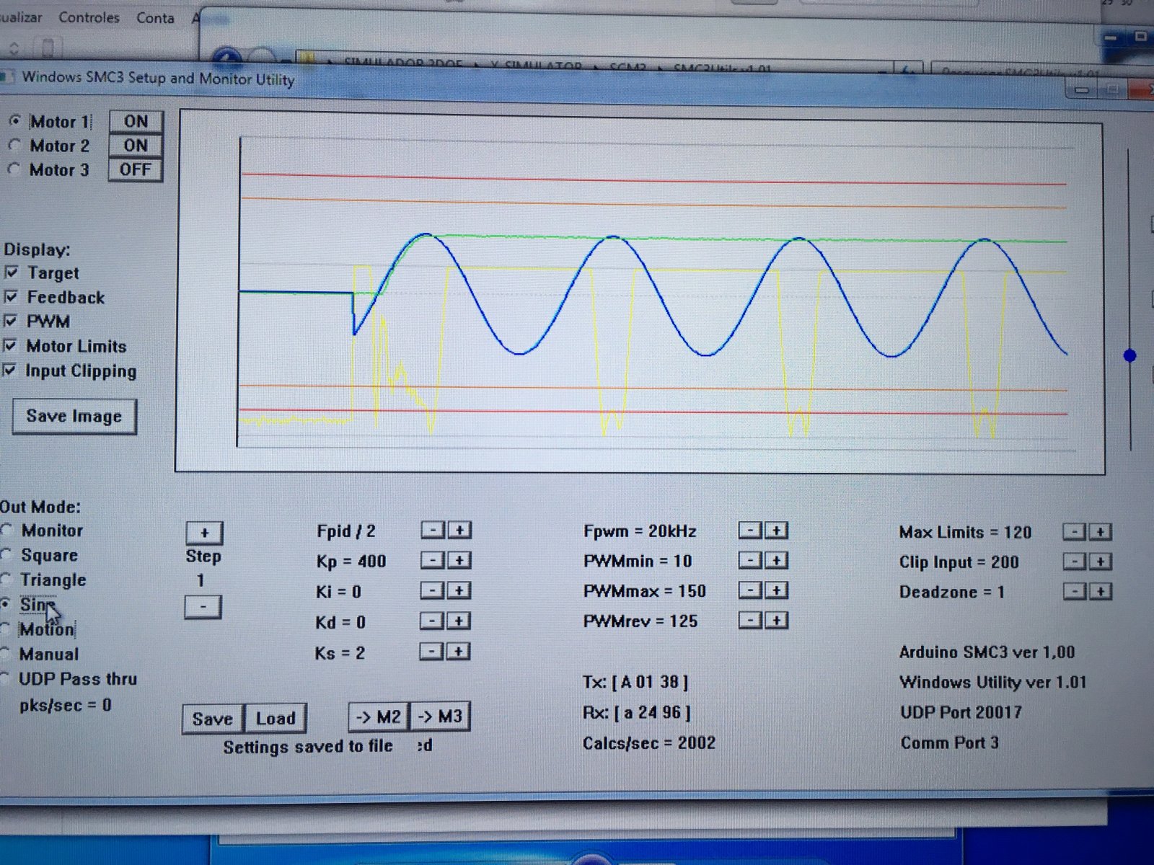Viewport: 1154px width, 865px height.
Task: Open the Controles menu
Action: [x=89, y=17]
